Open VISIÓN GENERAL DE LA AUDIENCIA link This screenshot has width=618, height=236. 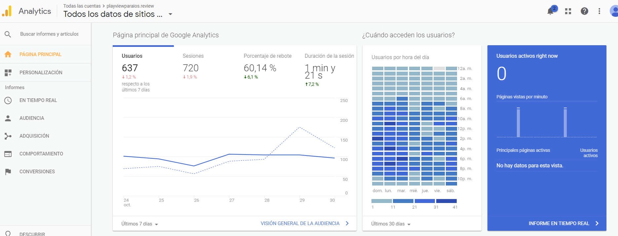tap(300, 223)
